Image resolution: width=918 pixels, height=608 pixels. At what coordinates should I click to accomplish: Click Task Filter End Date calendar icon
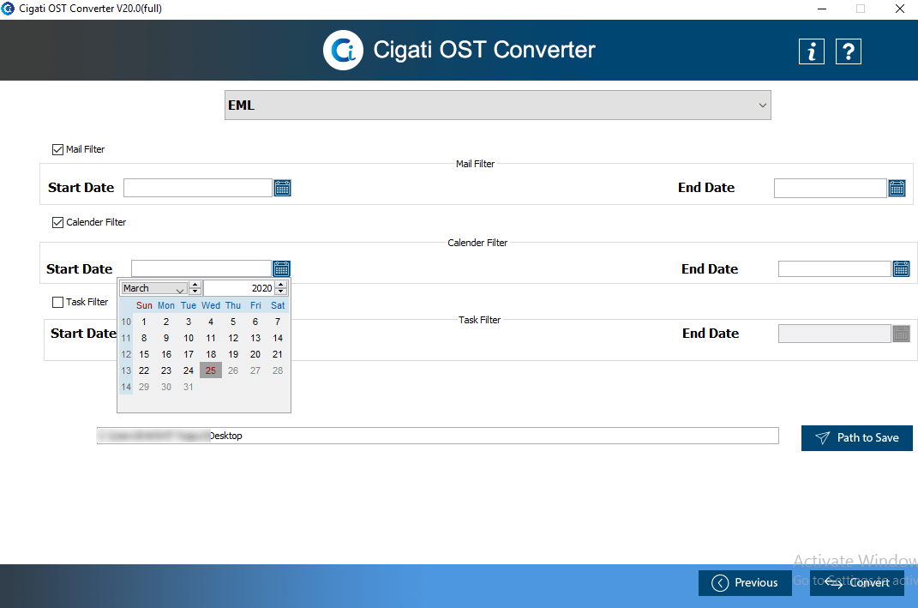point(901,334)
